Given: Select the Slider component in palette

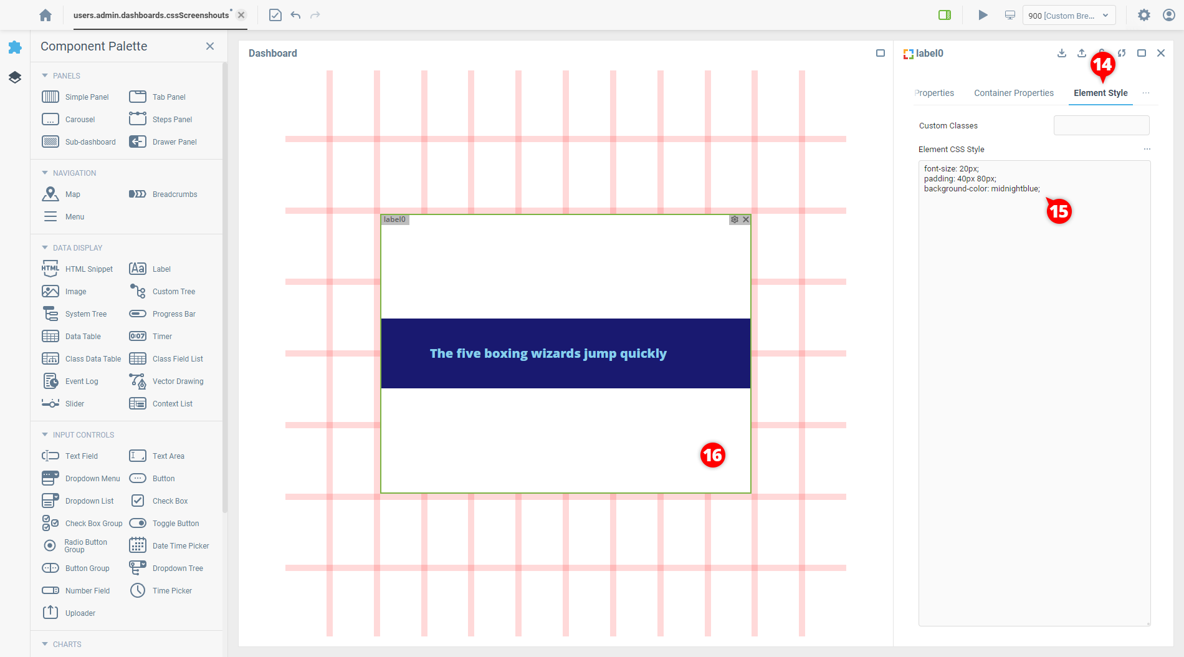Looking at the screenshot, I should click(74, 404).
